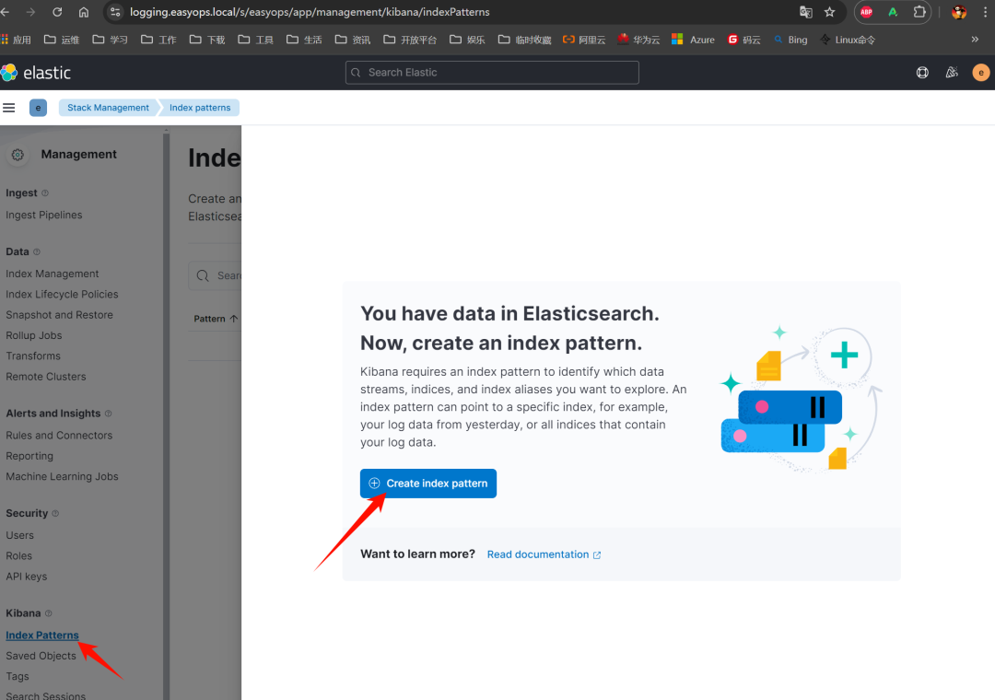The image size is (995, 700).
Task: Open Remote Clusters in sidebar
Action: pos(46,377)
